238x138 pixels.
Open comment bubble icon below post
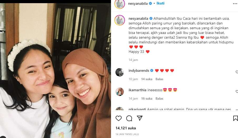(x=129, y=118)
